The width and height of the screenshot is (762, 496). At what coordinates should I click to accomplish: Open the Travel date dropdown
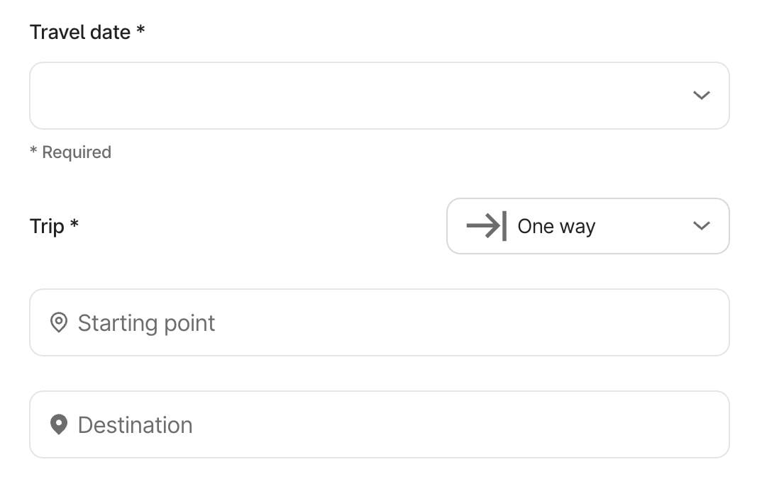coord(379,96)
